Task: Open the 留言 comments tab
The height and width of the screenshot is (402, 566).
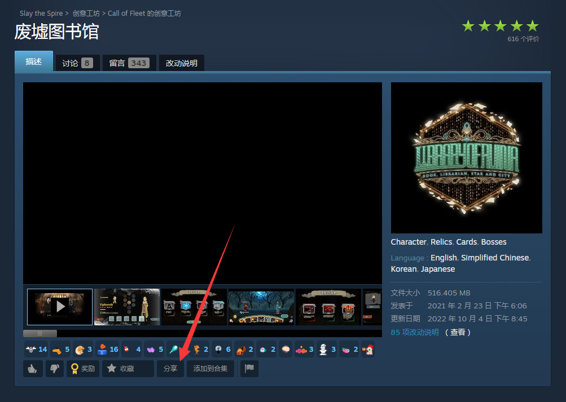Action: pos(129,63)
